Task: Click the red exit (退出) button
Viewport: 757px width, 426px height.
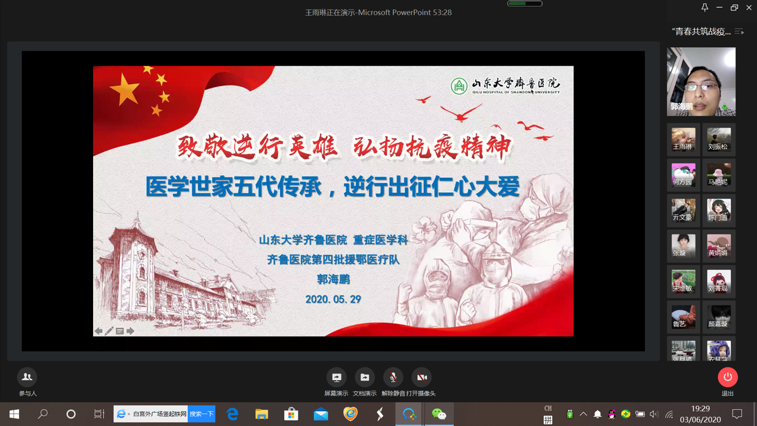Action: click(x=727, y=378)
